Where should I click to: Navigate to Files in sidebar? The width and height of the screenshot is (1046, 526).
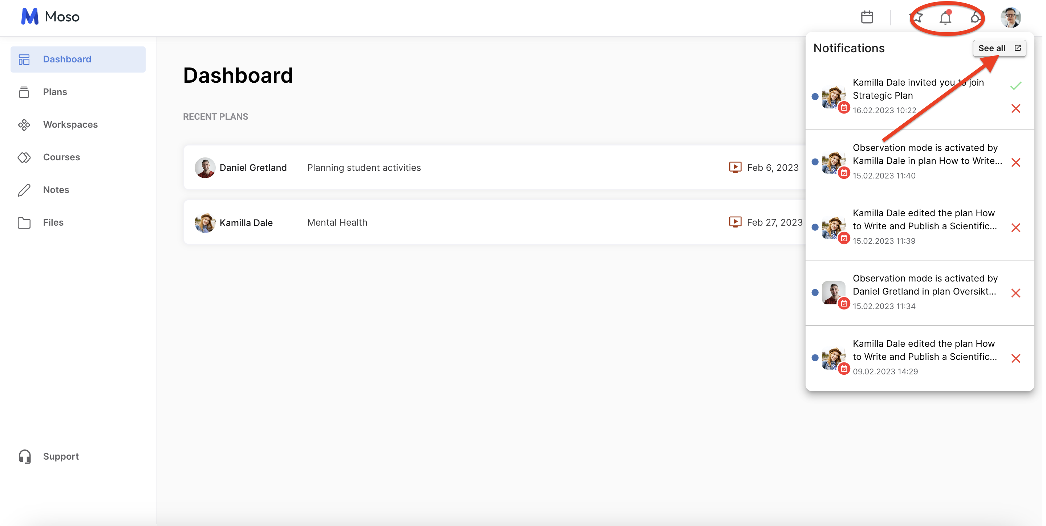pyautogui.click(x=53, y=222)
